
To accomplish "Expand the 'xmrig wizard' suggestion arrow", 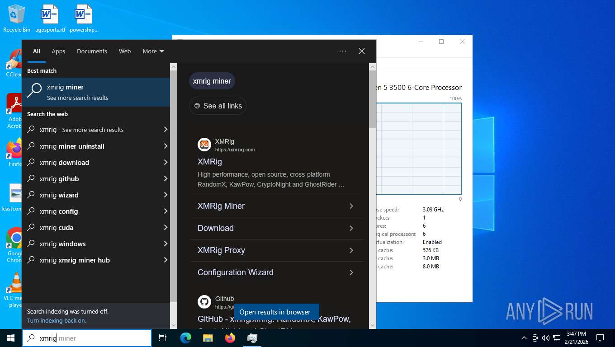I will (x=166, y=195).
